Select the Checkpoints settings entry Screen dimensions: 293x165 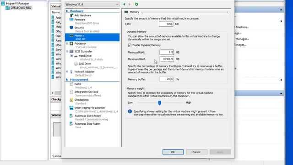click(81, 100)
